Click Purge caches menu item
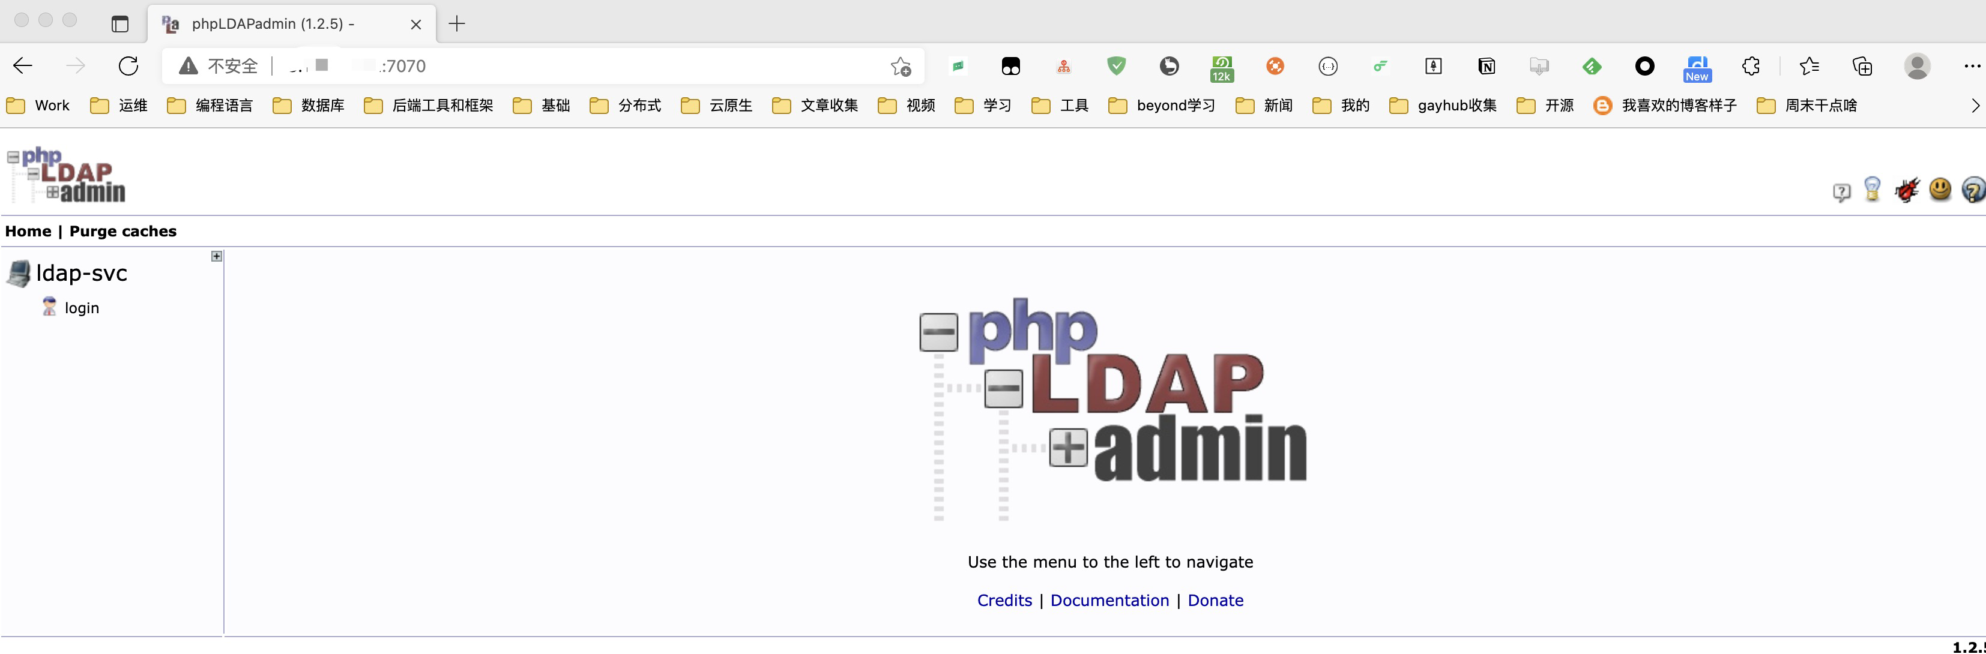The image size is (1986, 654). [122, 231]
